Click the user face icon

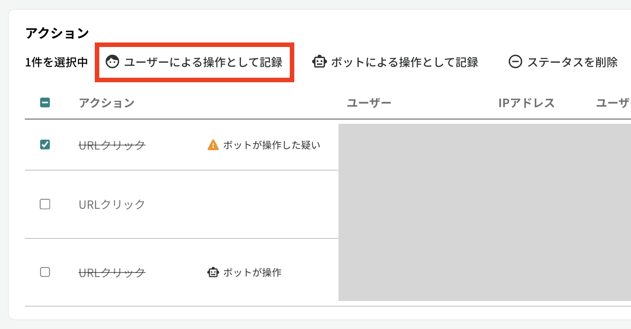click(x=112, y=62)
